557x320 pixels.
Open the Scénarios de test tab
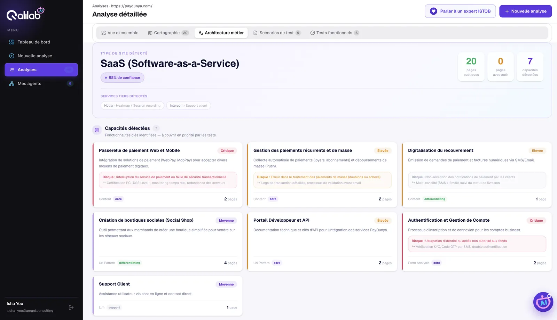click(x=277, y=33)
